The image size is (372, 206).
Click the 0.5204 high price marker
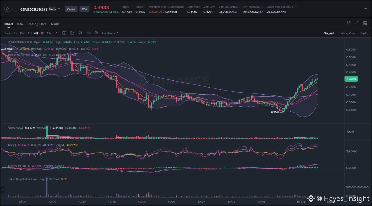8,49
